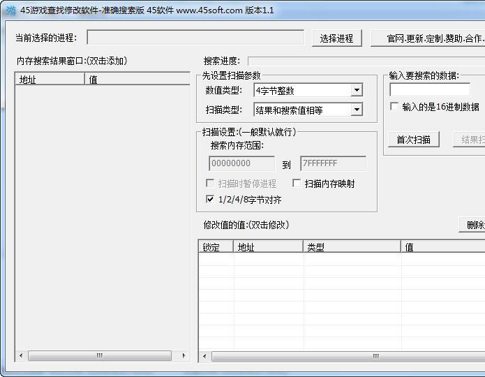This screenshot has height=377, width=485.
Task: Select 锁定 column header in modify table
Action: tap(216, 247)
